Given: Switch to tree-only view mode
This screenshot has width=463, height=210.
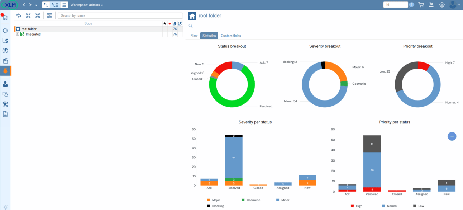Looking at the screenshot, I should tap(46, 5).
